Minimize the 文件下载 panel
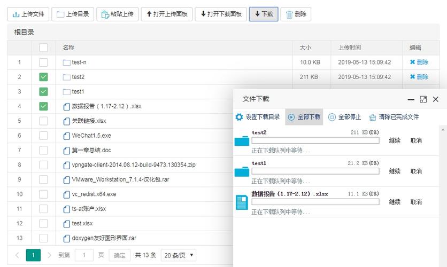Viewport: 447px width, 267px height. pyautogui.click(x=411, y=99)
